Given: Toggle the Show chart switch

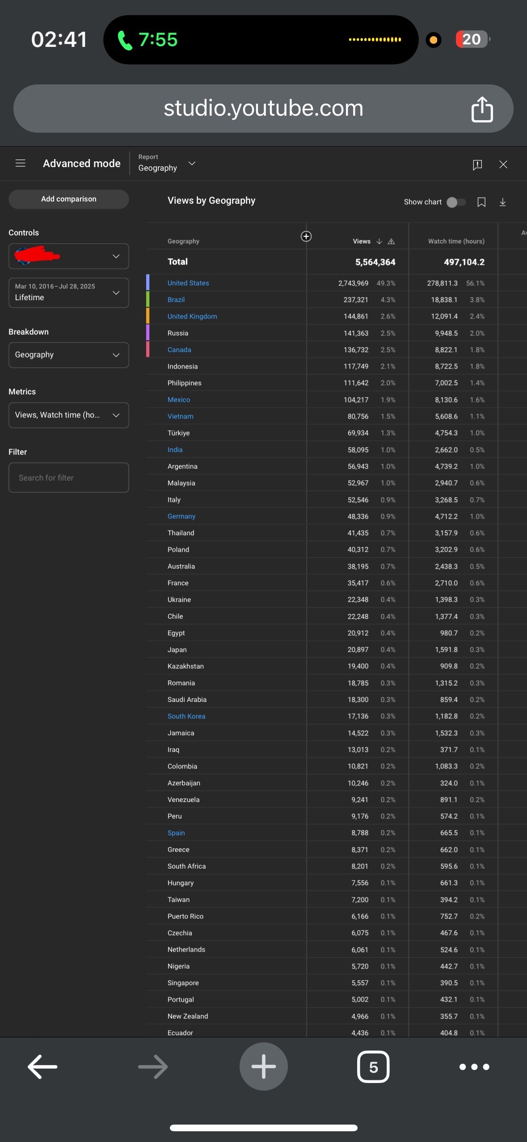Looking at the screenshot, I should pos(456,202).
